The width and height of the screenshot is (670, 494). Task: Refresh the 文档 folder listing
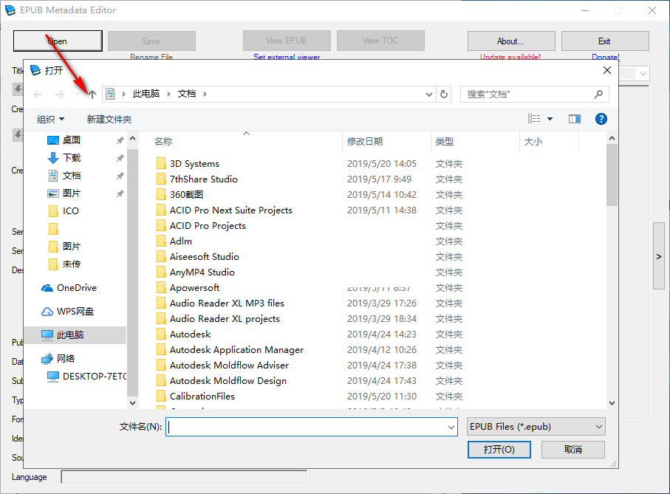(444, 94)
